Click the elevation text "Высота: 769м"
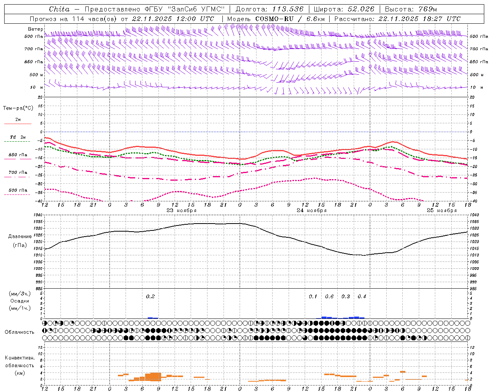The image size is (490, 392). [411, 9]
